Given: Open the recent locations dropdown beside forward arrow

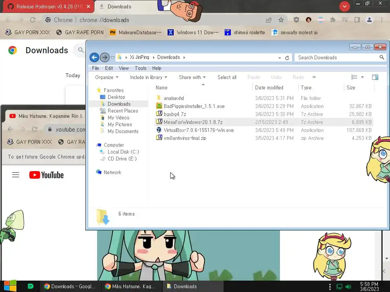Looking at the screenshot, I should [112, 58].
